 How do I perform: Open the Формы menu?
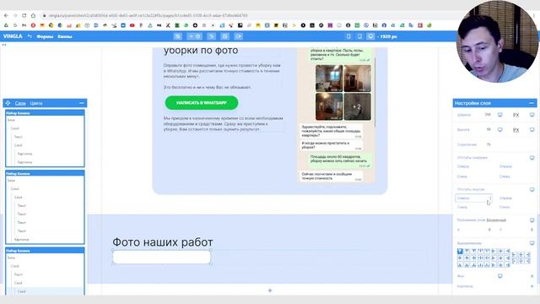[45, 36]
